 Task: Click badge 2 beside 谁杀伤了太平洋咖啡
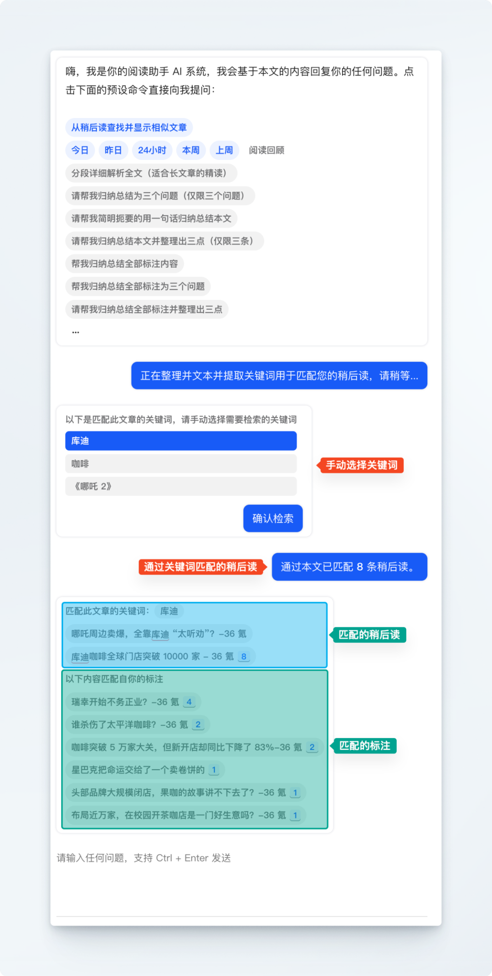click(198, 724)
